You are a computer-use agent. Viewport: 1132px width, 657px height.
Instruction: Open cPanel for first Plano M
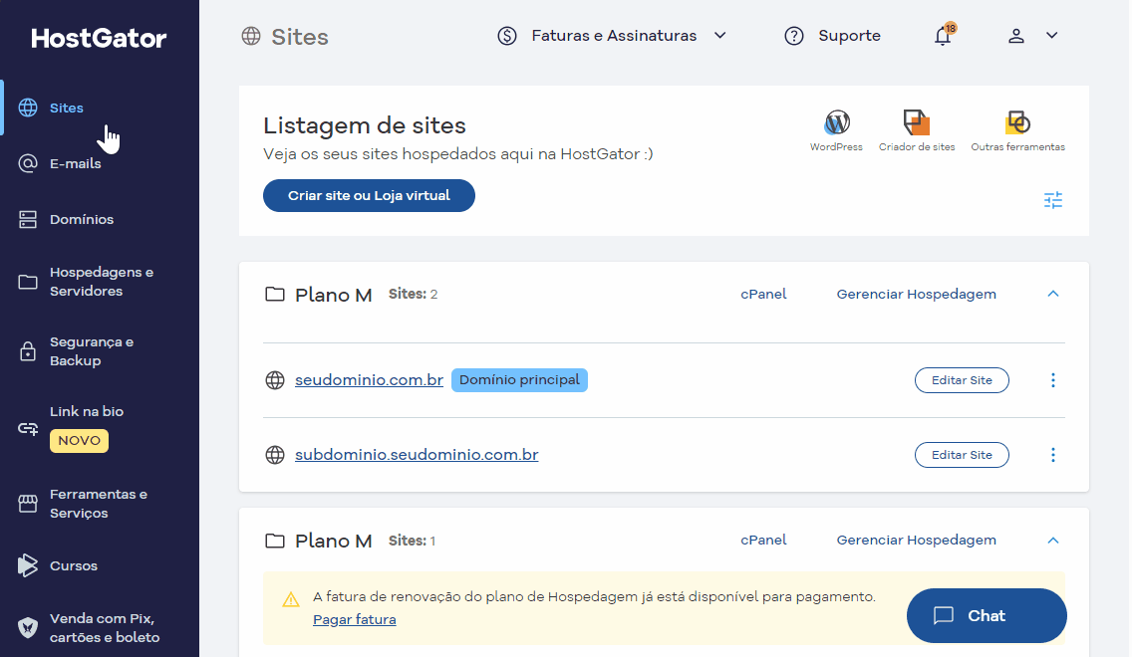click(x=763, y=295)
